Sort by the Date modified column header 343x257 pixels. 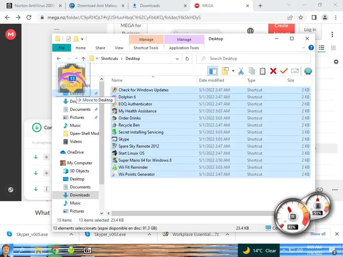click(x=221, y=80)
